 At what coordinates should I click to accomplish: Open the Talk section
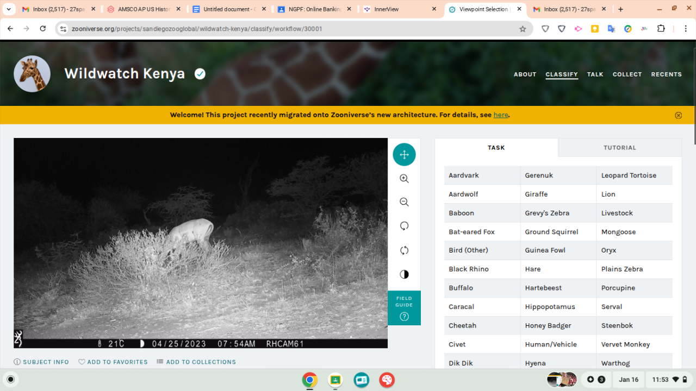coord(595,74)
